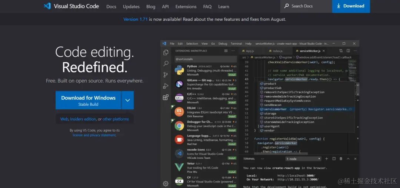Viewport: 400px width, 188px height.
Task: Click the @sort:installs extensions search box
Action: coord(206,59)
